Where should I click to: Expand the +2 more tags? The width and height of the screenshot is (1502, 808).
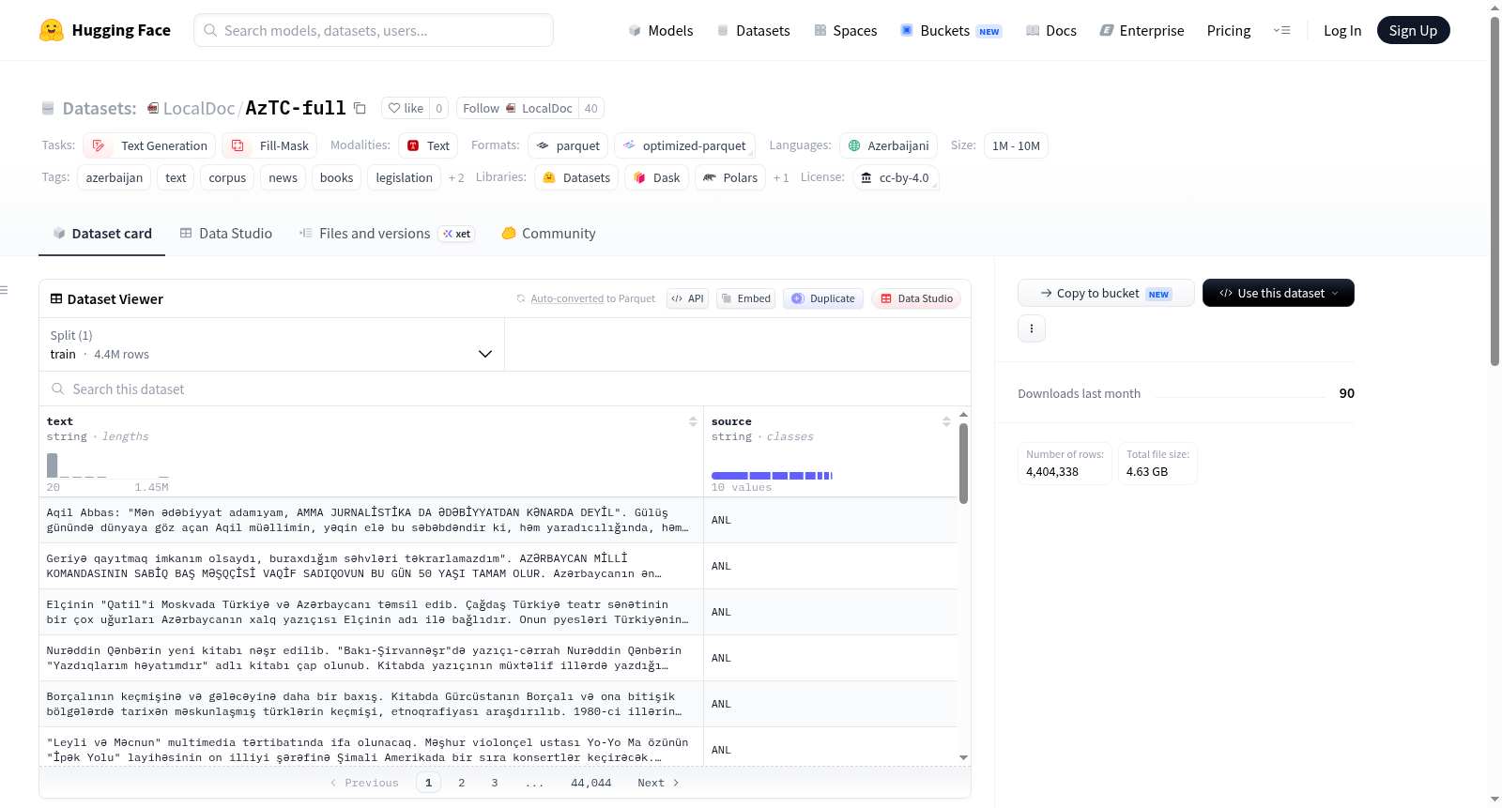[456, 177]
